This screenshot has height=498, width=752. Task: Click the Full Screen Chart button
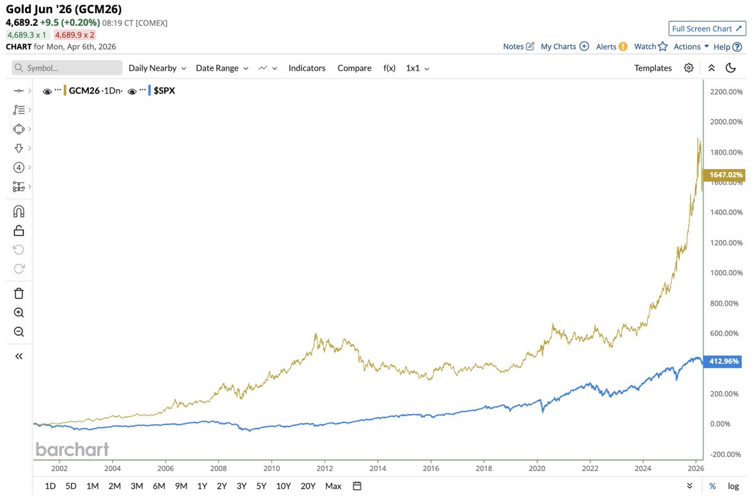[x=707, y=28]
